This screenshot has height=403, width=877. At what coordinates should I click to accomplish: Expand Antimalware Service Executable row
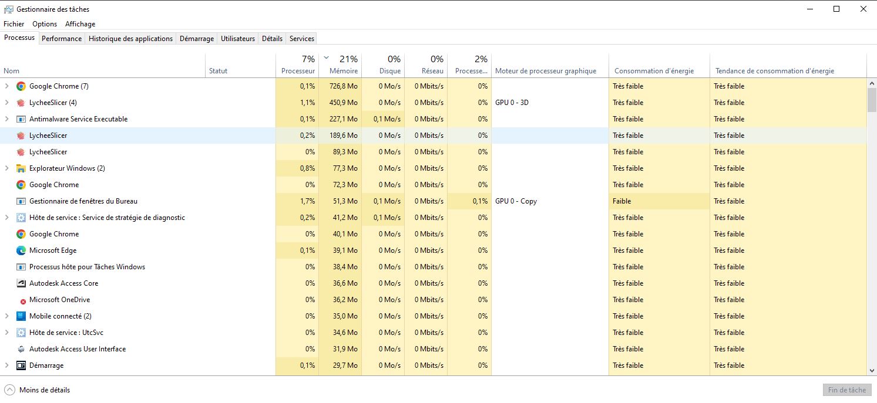coord(6,119)
